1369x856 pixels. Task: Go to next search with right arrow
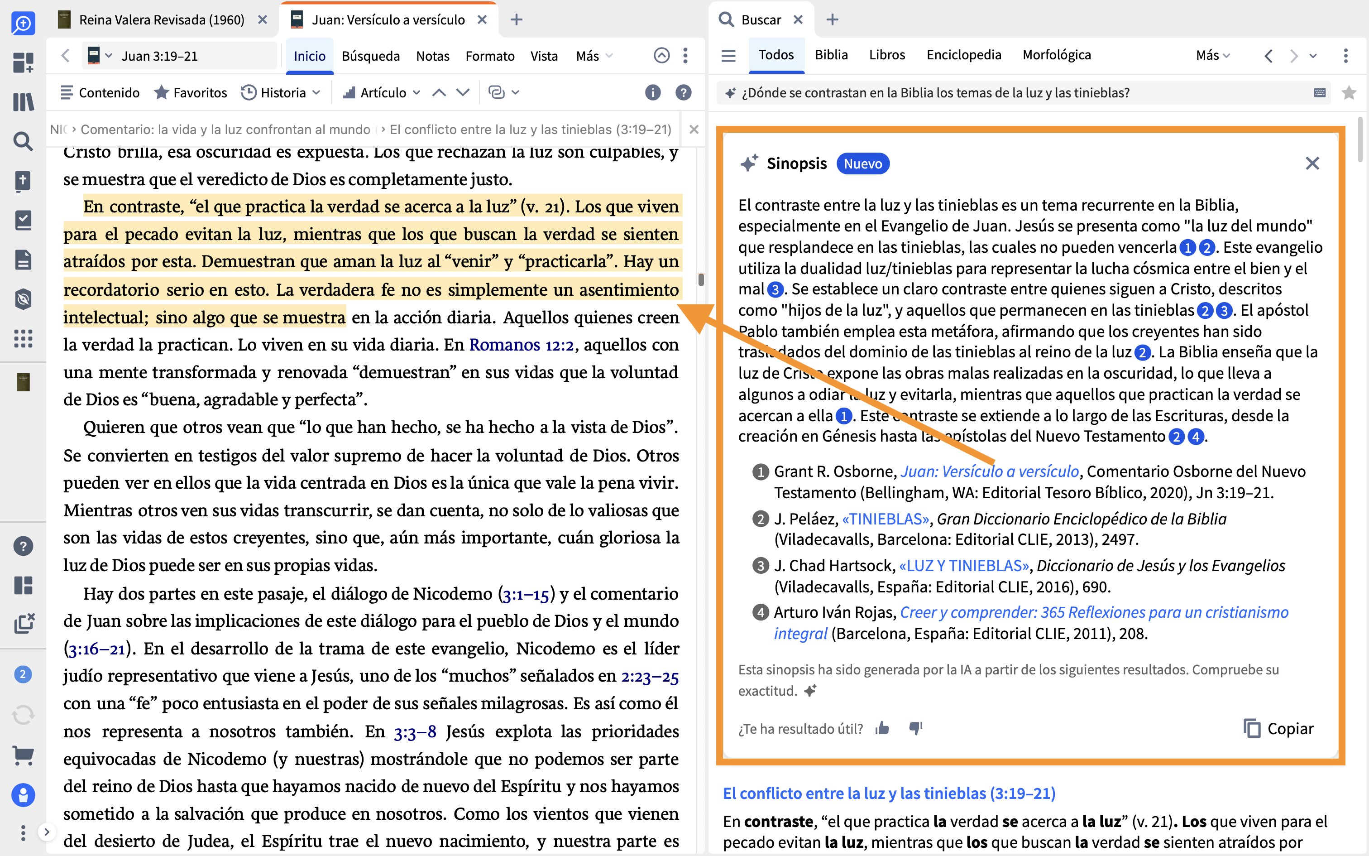click(1294, 55)
